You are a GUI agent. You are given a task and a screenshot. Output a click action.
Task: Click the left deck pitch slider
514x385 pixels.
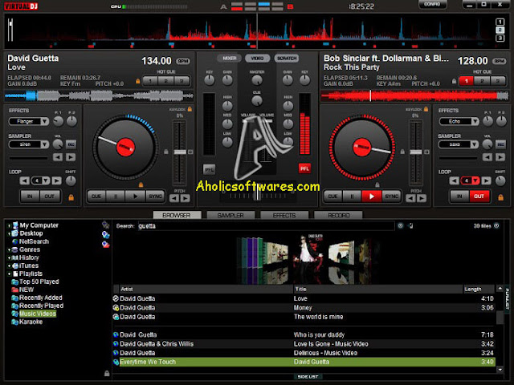pos(179,152)
